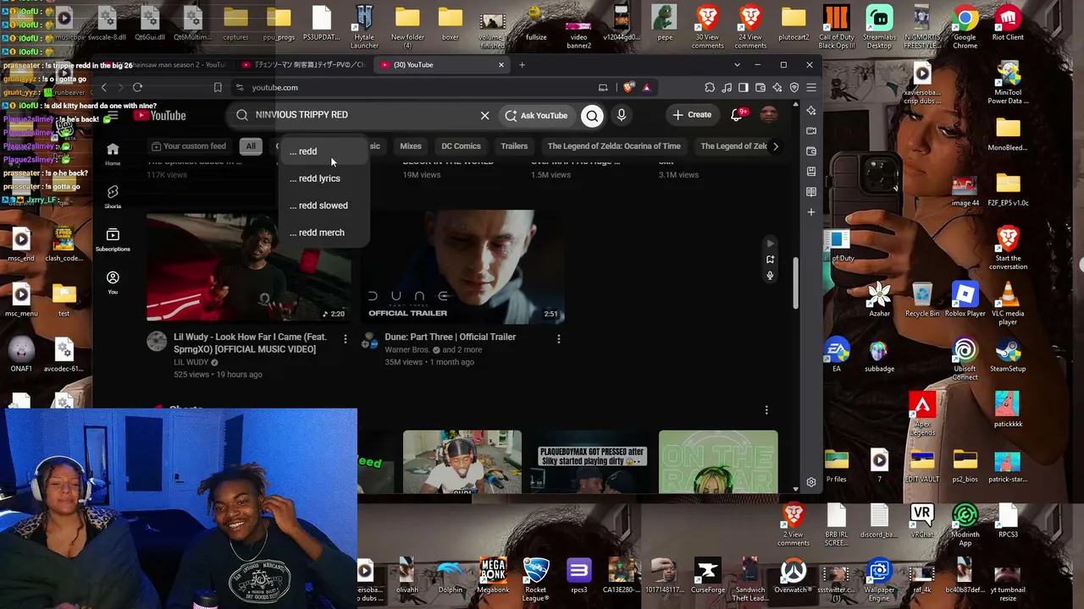Switch to the Japanese teaser PV tab
The height and width of the screenshot is (609, 1084).
point(305,65)
